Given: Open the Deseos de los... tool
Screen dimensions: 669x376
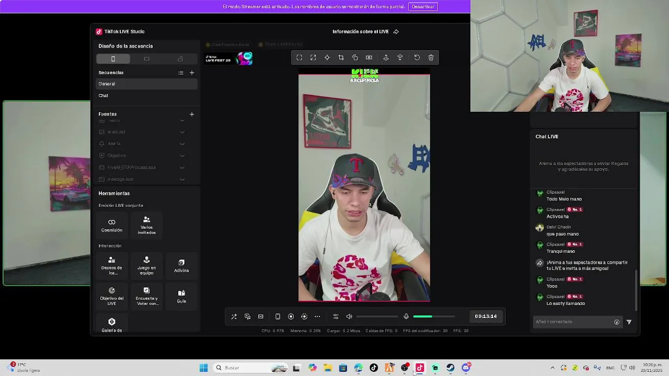Looking at the screenshot, I should click(x=112, y=266).
